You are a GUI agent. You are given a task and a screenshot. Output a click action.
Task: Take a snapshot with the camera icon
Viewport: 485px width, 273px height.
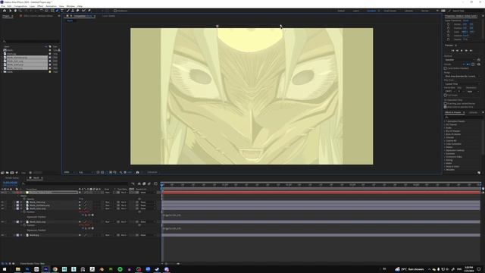[138, 172]
